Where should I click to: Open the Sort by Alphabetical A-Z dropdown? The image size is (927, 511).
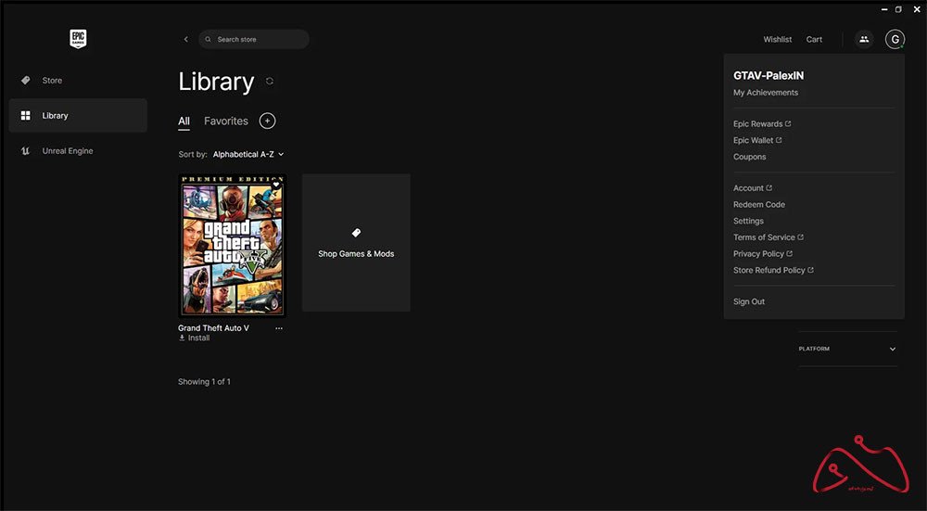(x=248, y=154)
